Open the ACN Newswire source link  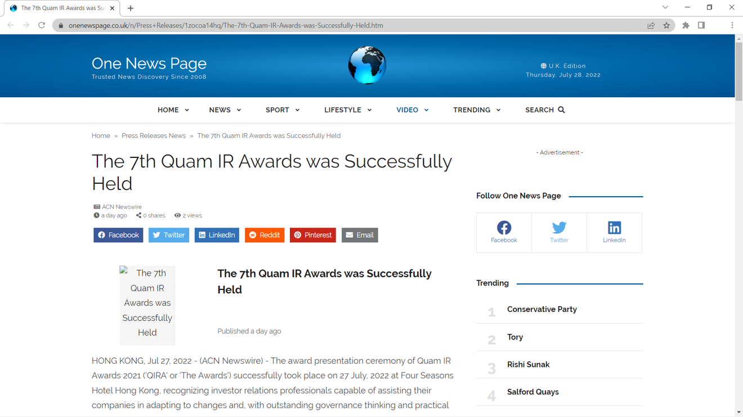pyautogui.click(x=122, y=207)
